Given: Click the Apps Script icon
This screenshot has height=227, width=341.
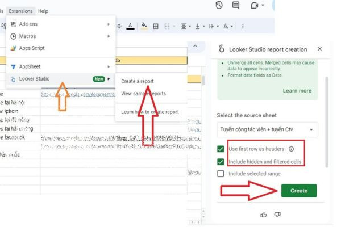Looking at the screenshot, I should click(x=13, y=48).
